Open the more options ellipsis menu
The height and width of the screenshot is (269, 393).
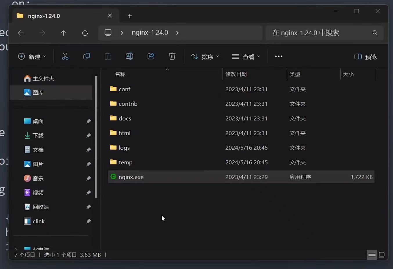(279, 56)
